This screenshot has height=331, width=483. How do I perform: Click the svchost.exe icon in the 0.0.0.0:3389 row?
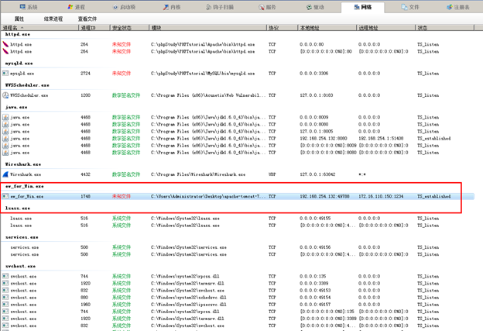[5, 283]
